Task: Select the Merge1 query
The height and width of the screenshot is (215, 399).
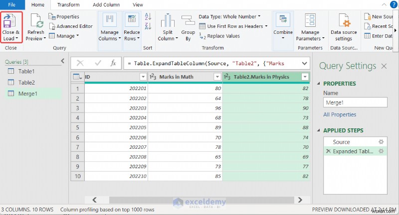Action: pos(33,94)
